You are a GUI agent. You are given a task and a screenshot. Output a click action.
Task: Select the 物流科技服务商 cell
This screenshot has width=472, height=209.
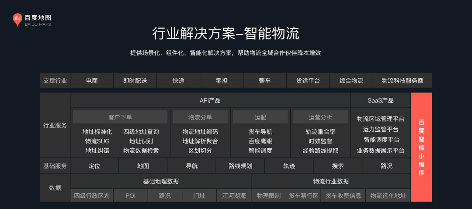[x=403, y=80]
